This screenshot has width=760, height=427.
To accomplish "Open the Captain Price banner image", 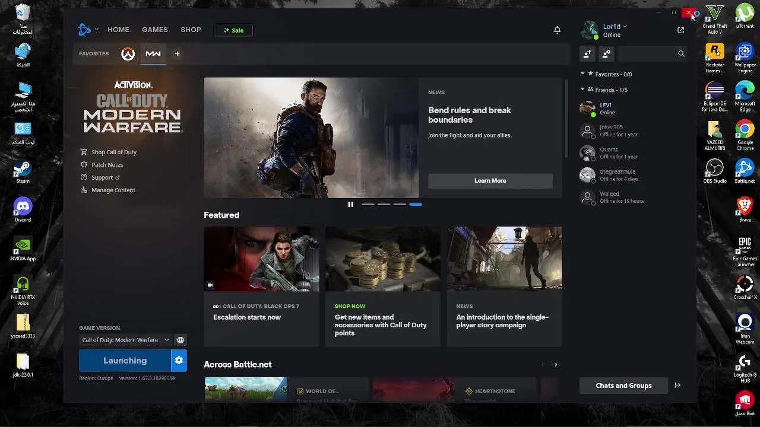I will coord(311,138).
